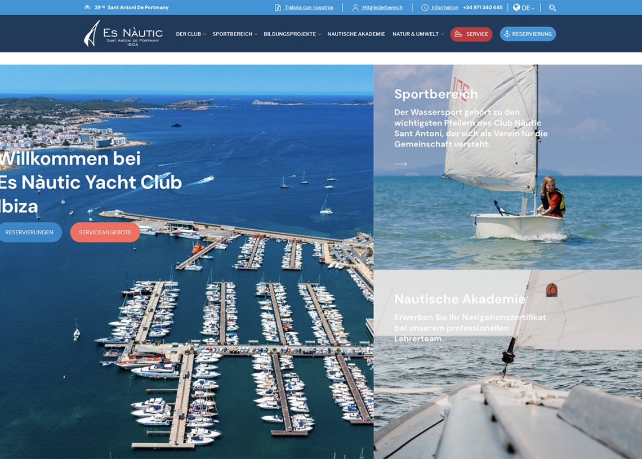Open the Nautische Akademie menu item

[356, 34]
